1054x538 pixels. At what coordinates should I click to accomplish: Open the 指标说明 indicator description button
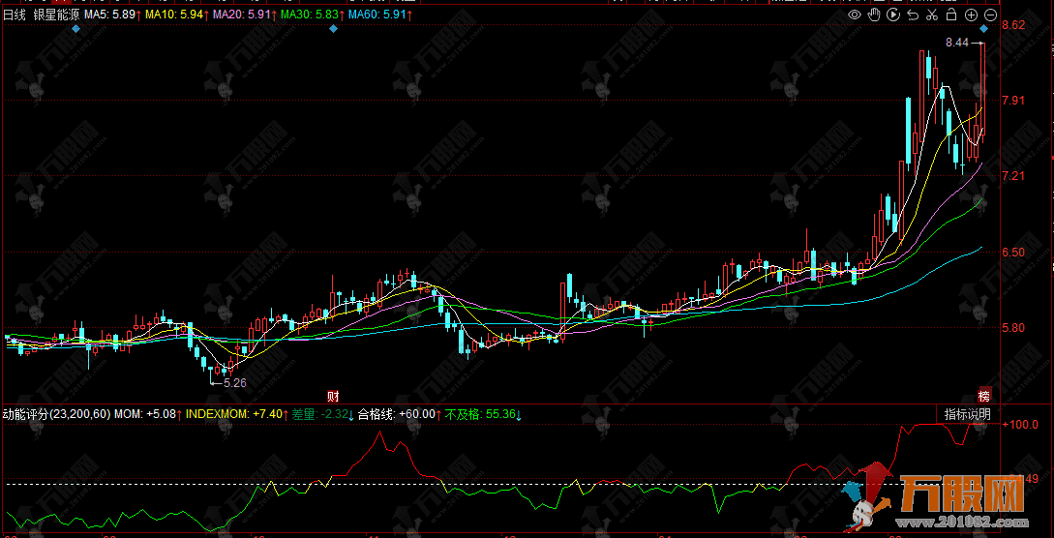point(968,414)
